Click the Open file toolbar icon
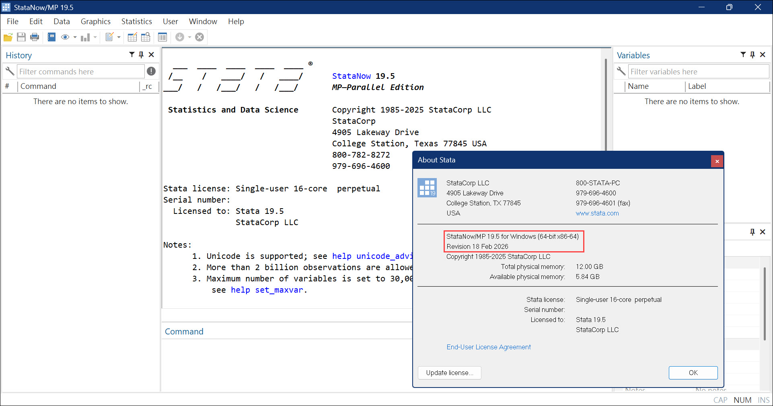Screen dimensions: 773x406 (x=8, y=37)
